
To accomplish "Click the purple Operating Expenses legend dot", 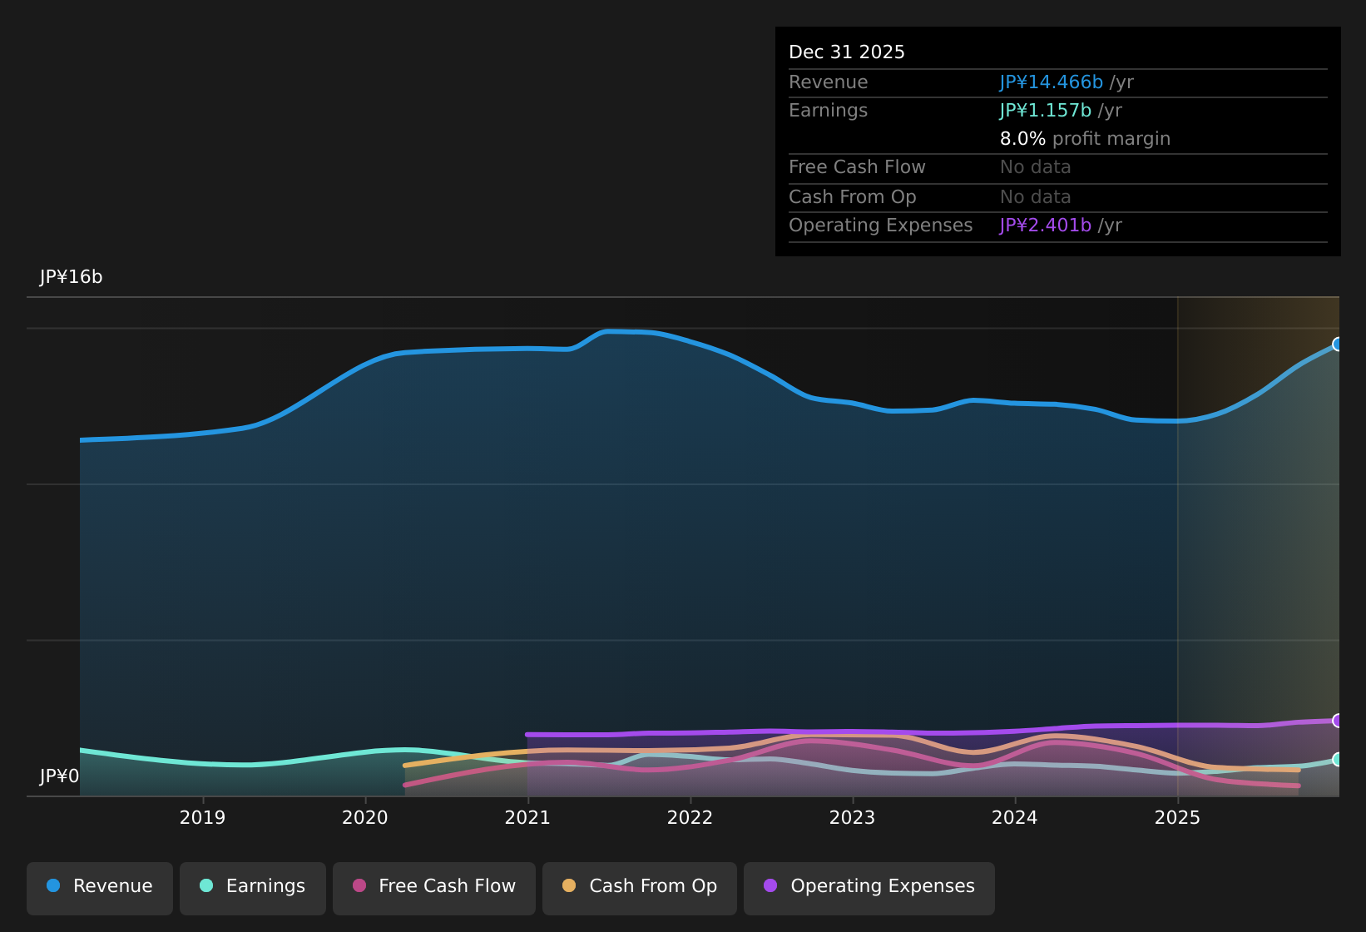I will point(770,886).
